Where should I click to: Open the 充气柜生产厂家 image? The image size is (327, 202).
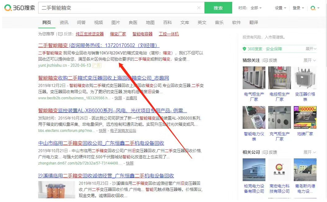[x=280, y=117]
